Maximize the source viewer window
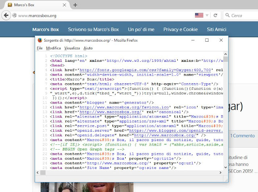 coord(207,40)
